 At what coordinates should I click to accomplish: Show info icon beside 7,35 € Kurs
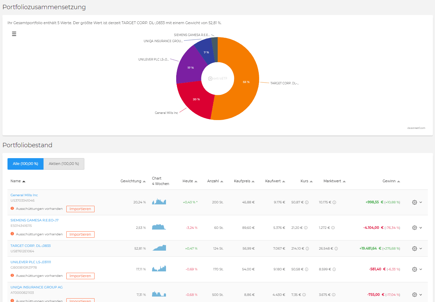click(304, 295)
